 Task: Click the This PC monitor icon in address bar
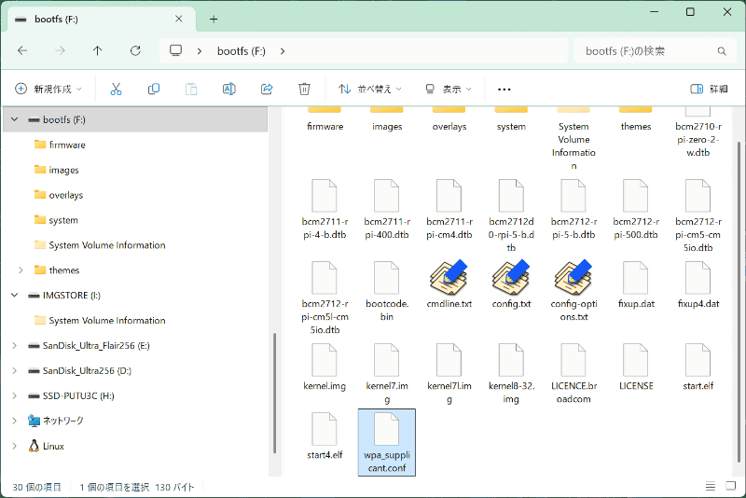(176, 50)
